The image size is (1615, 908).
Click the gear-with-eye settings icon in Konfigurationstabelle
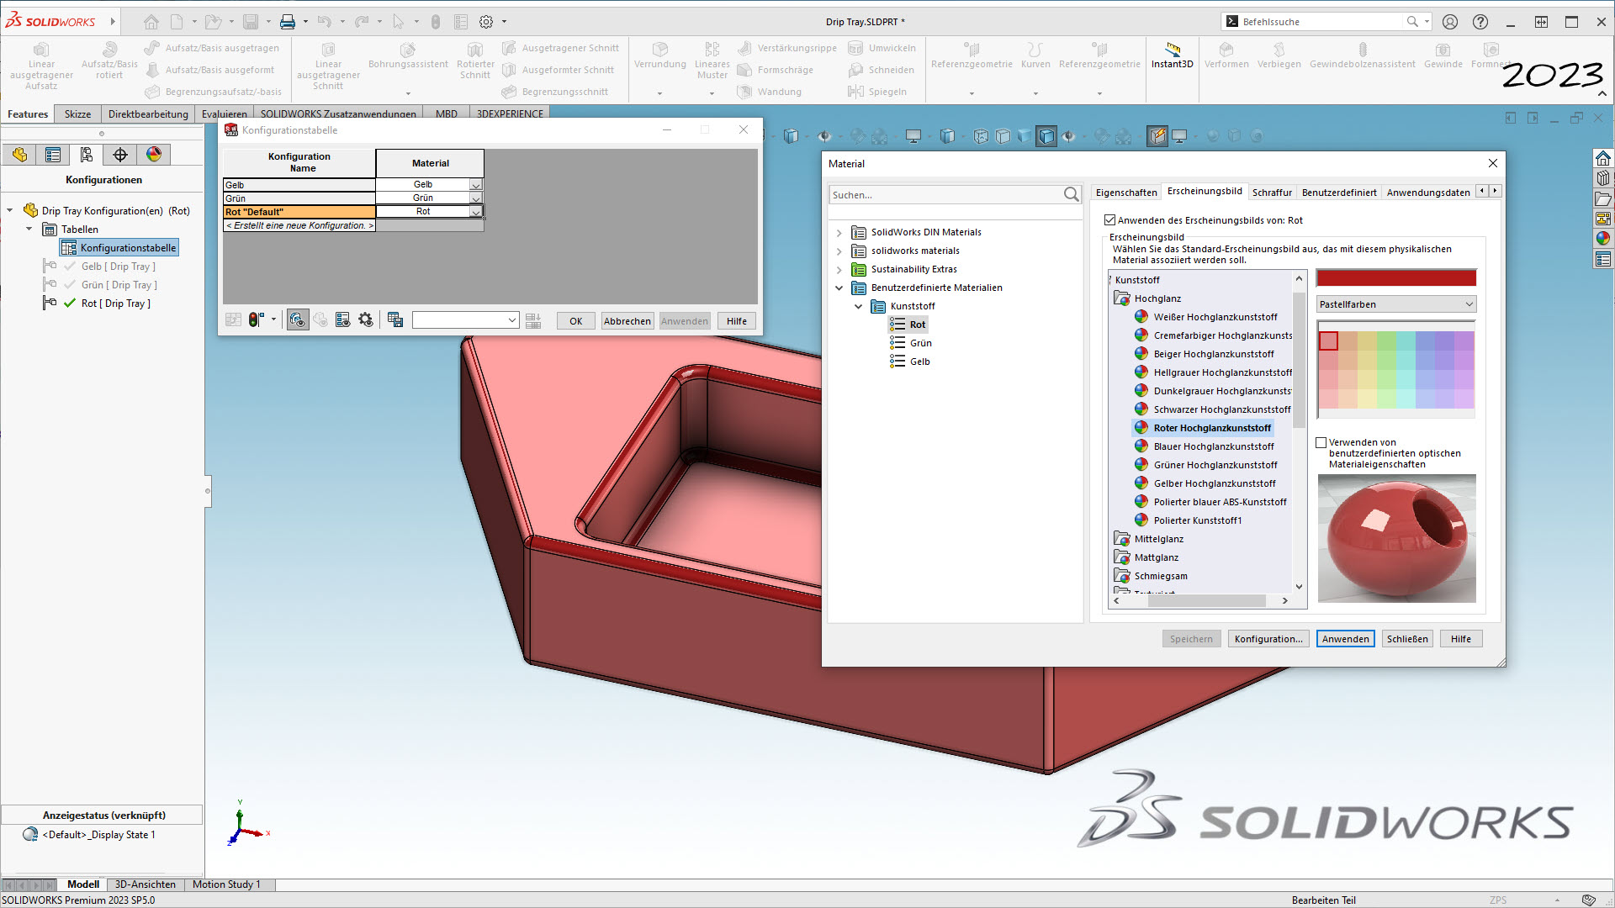point(366,319)
